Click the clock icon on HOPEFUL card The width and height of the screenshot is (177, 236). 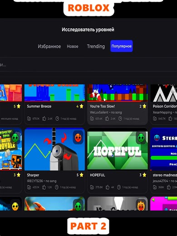(x=119, y=187)
